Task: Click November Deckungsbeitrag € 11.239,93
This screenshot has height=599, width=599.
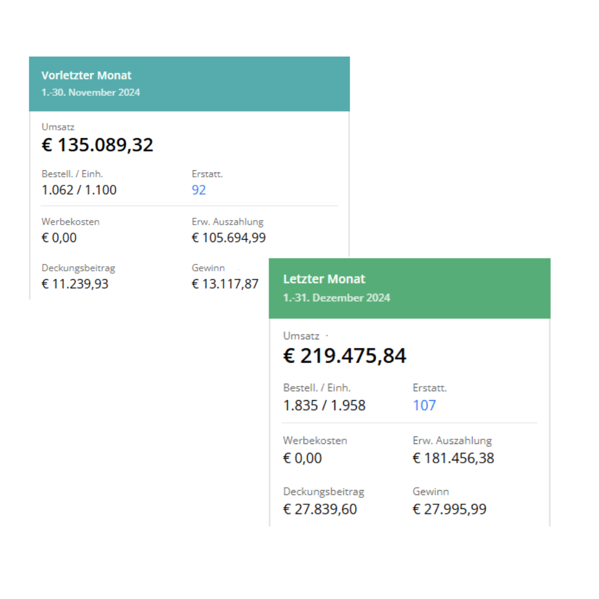Action: point(75,284)
